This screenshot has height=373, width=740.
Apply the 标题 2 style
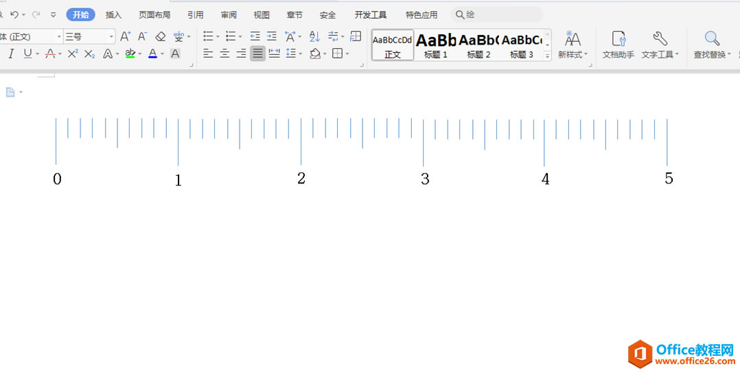tap(478, 45)
